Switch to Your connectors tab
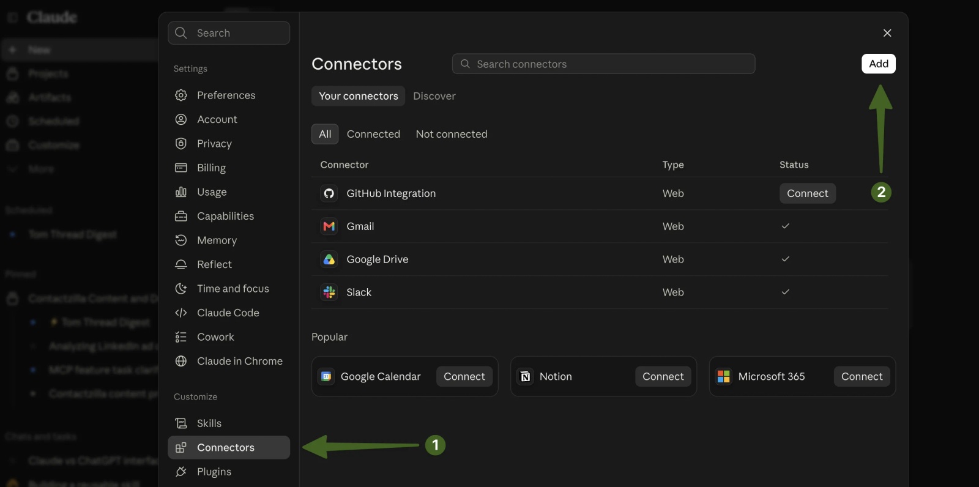 (359, 96)
